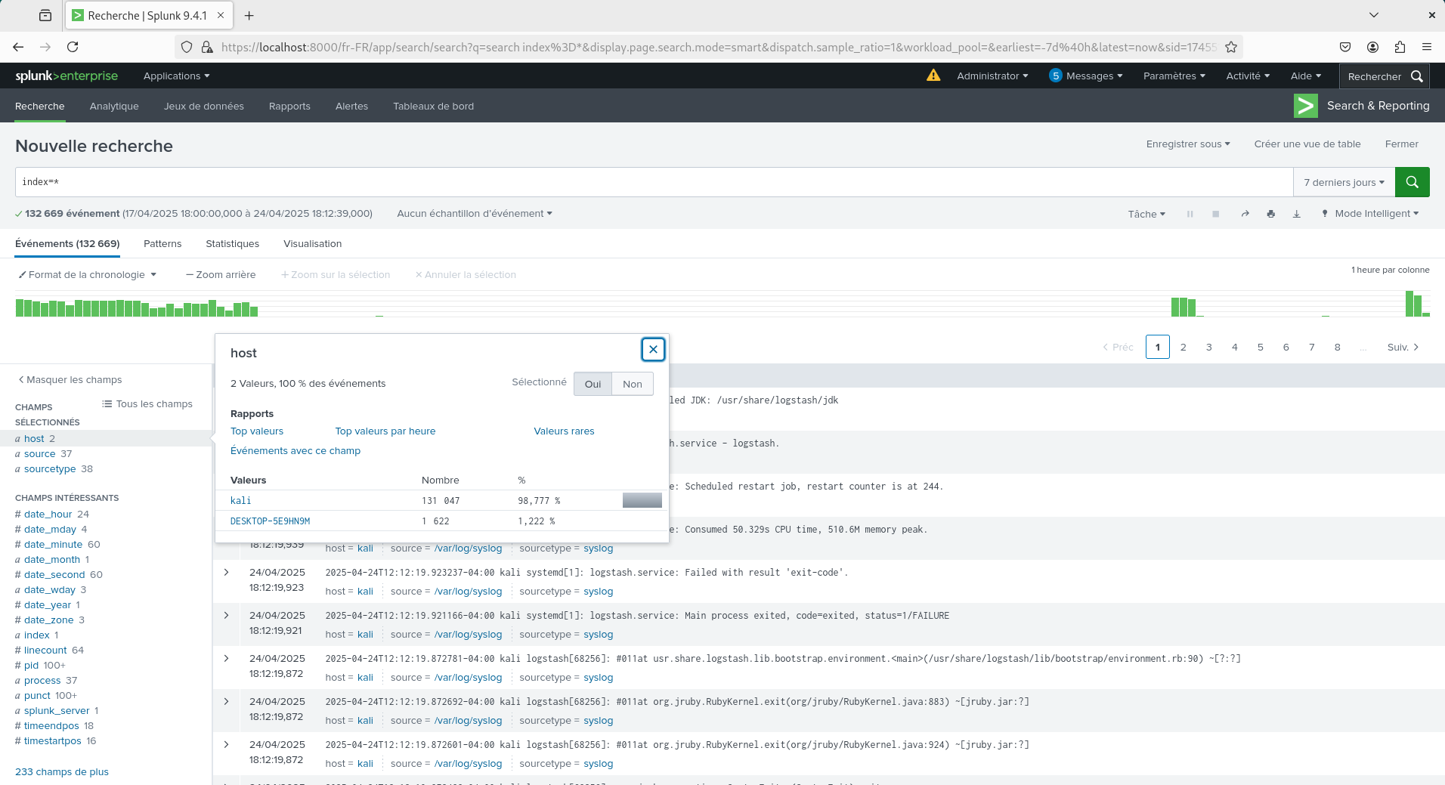The width and height of the screenshot is (1445, 785).
Task: Click the kali percentage bar
Action: [x=642, y=500]
